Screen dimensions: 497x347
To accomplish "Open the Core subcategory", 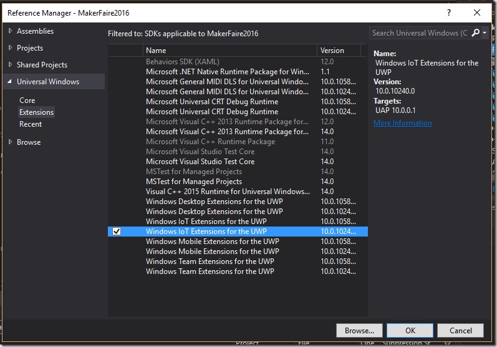I will click(27, 100).
